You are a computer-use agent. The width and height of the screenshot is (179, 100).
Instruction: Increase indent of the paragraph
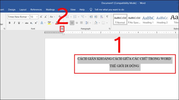[x=96, y=17]
